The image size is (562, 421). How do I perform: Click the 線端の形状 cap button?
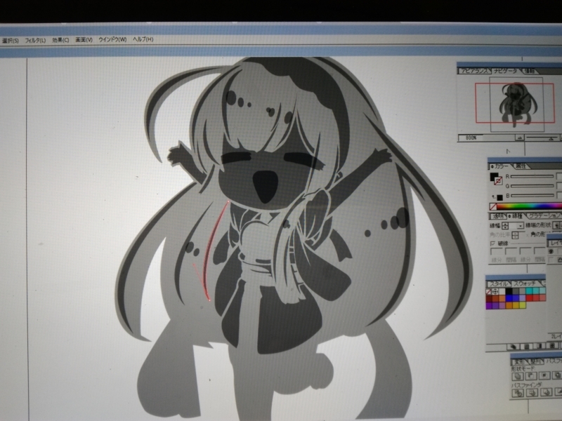[x=556, y=225]
